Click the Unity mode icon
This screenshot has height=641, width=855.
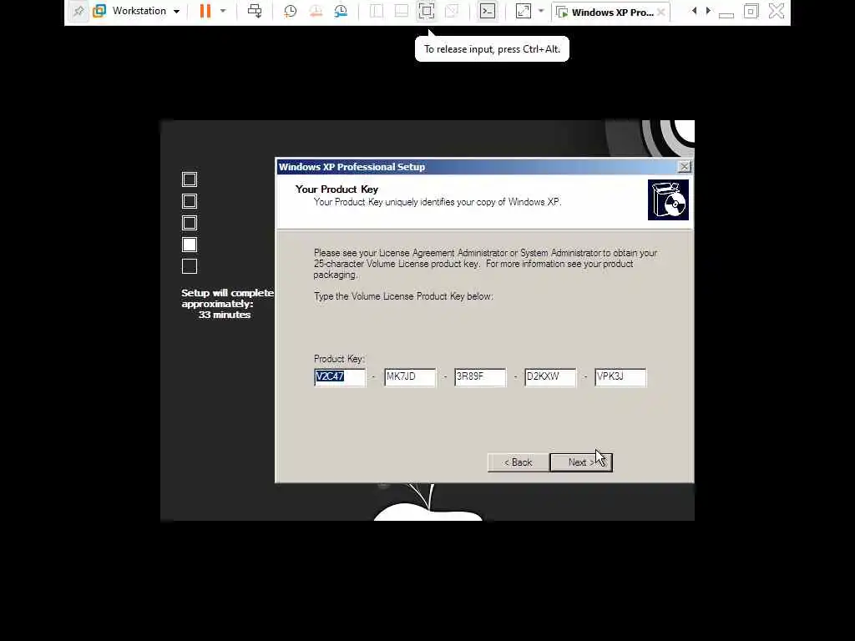coord(452,11)
